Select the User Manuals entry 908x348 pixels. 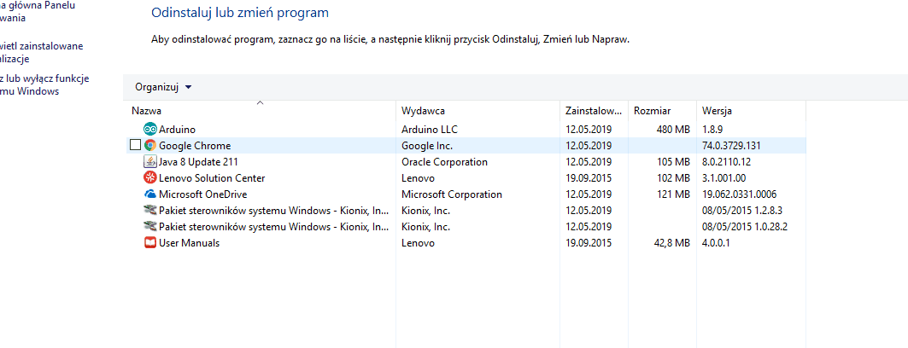point(189,243)
